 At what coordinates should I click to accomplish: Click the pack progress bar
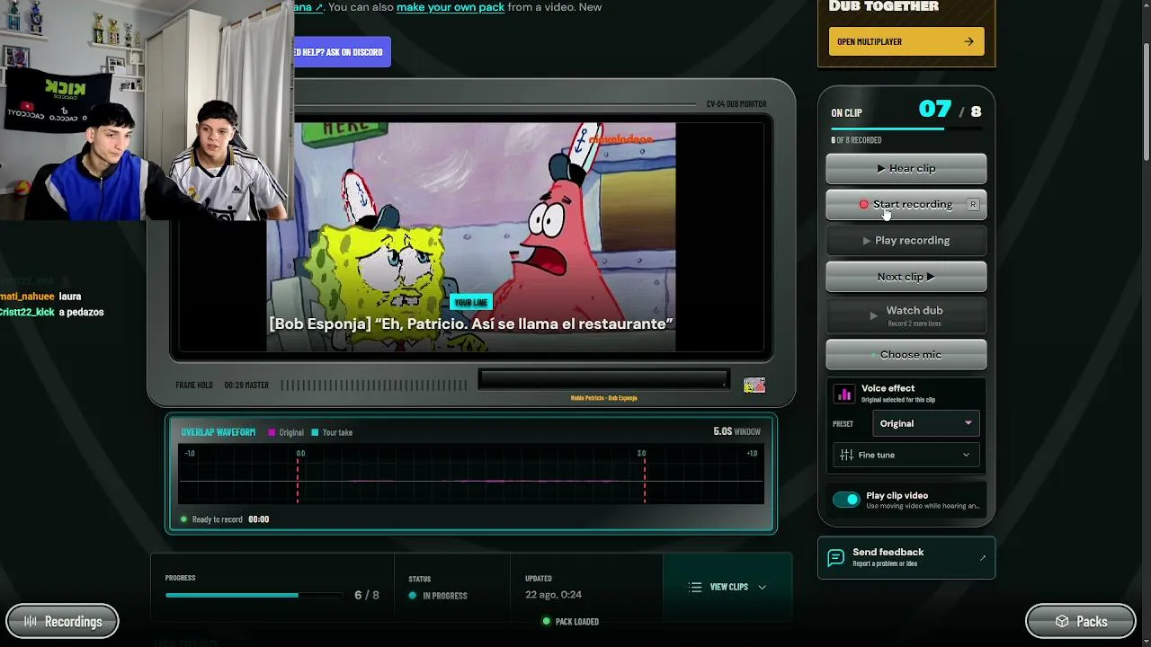254,595
